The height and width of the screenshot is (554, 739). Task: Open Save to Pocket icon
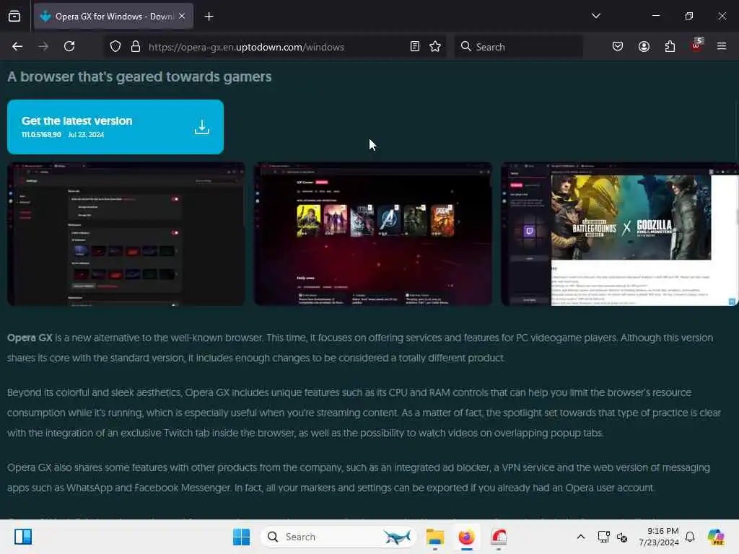(x=618, y=47)
